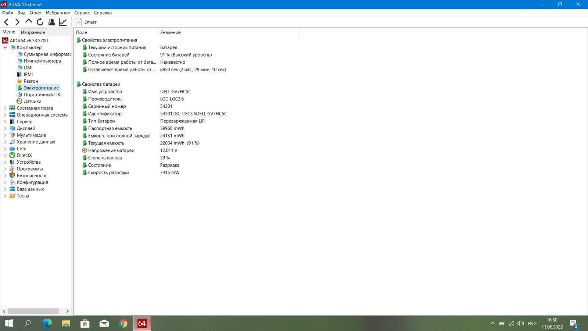Open taskbar search

pyautogui.click(x=28, y=323)
